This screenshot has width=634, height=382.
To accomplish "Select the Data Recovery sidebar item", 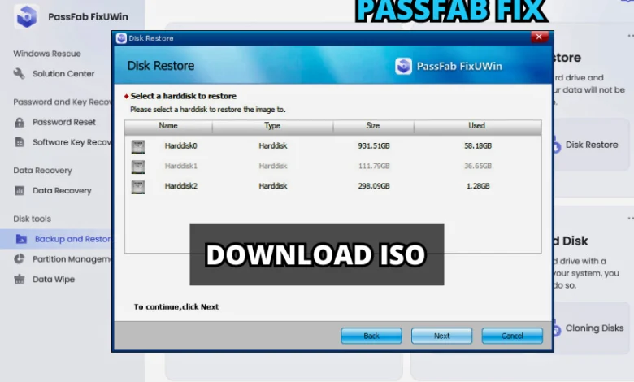I will point(62,190).
